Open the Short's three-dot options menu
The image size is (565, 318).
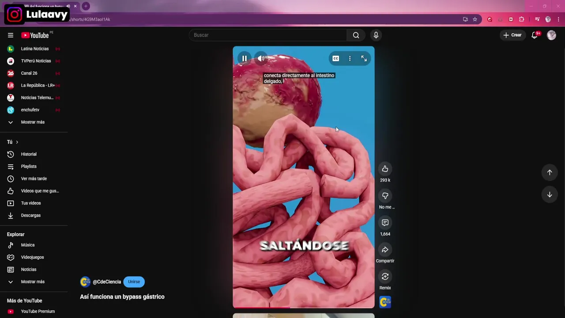350,58
